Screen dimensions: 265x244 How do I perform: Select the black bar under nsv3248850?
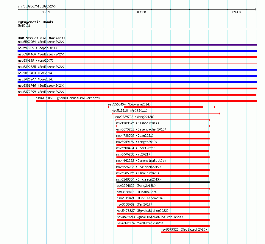coord(163,182)
